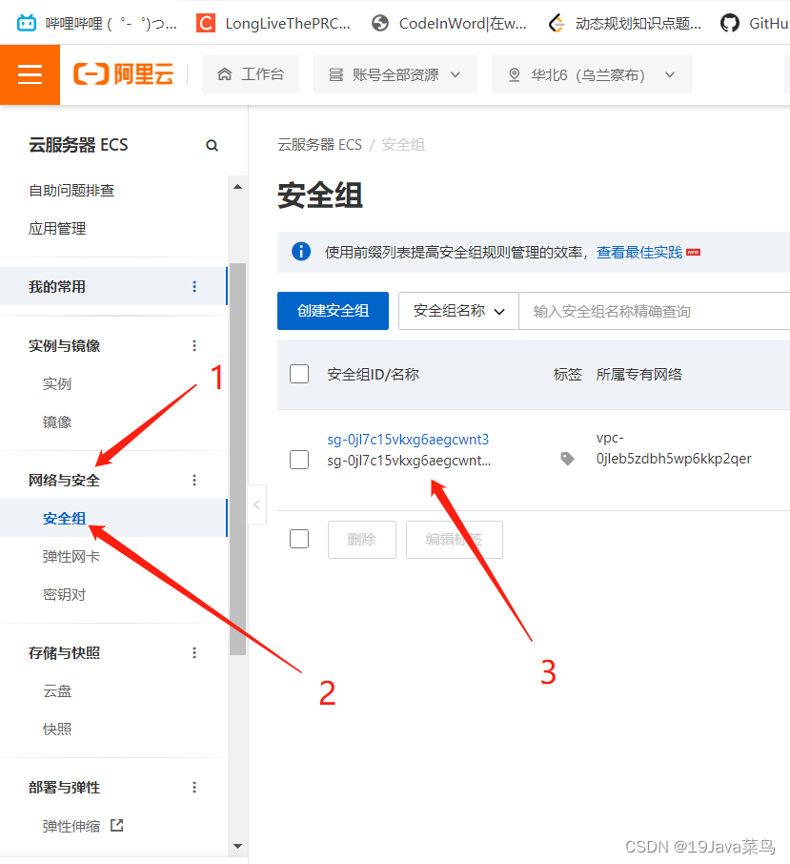The image size is (790, 864).
Task: Select 工作台 in the top navigation bar
Action: pos(251,74)
